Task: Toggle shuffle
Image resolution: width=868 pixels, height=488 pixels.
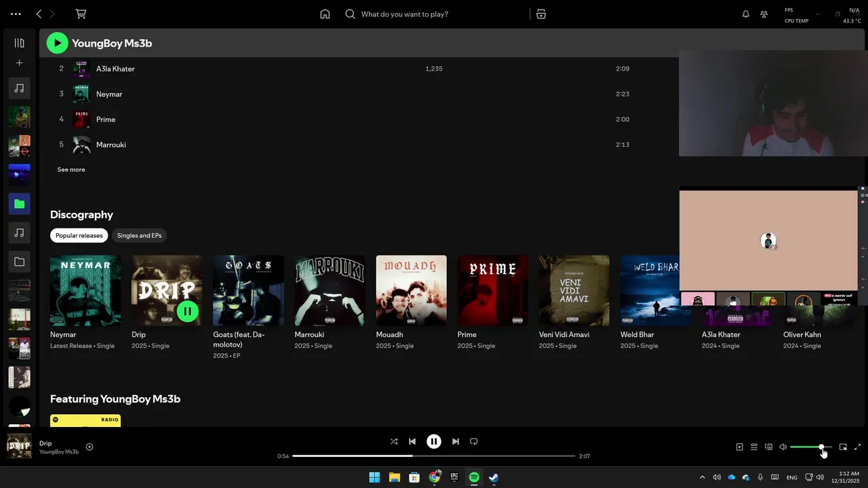Action: point(394,441)
